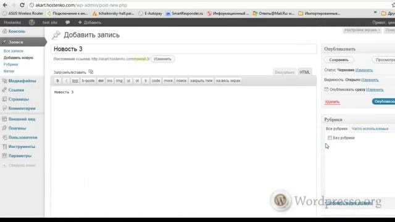Click the li quicktag button
Viewport: 395px width, 222px height.
tap(146, 81)
